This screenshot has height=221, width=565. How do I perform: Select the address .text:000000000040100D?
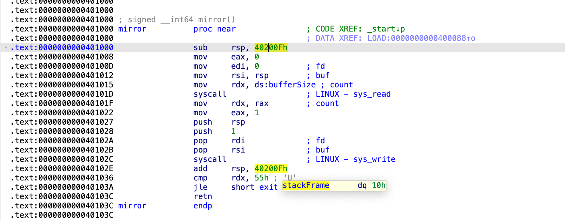(x=62, y=66)
